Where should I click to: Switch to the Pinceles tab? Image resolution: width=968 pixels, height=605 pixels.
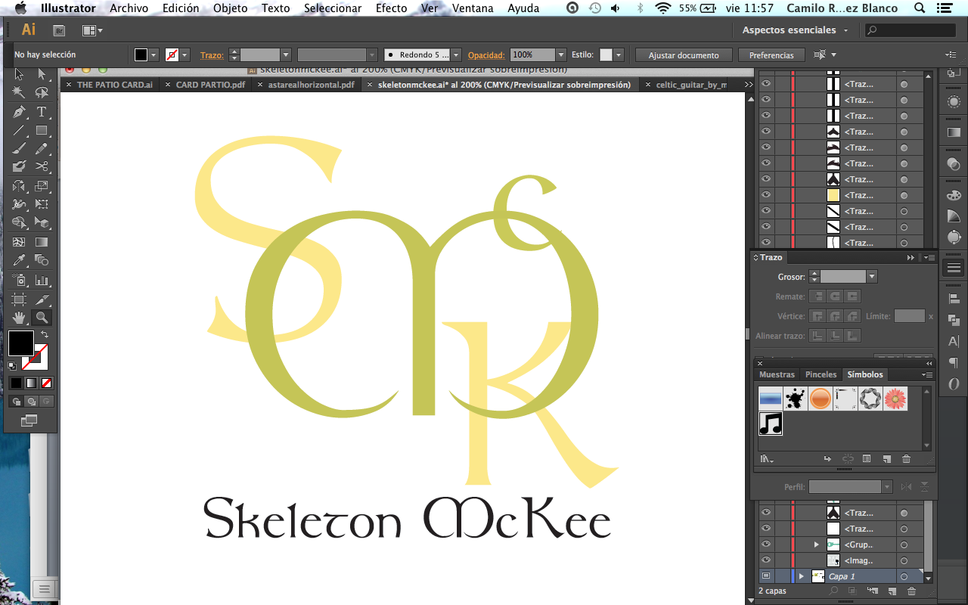coord(821,374)
